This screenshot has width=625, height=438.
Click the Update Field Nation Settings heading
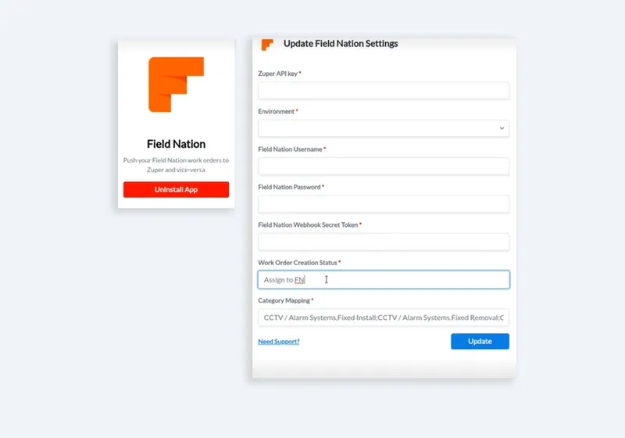[341, 44]
